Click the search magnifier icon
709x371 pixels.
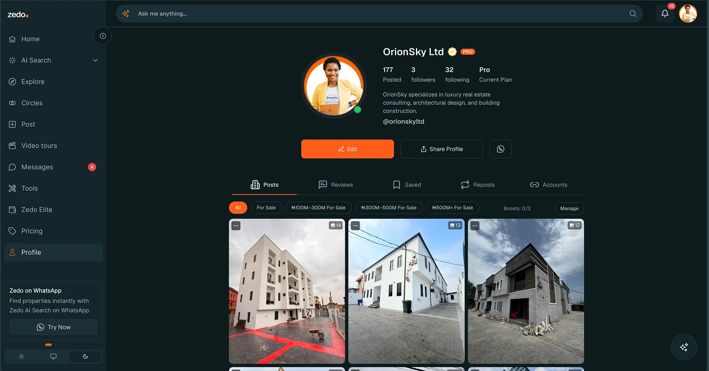tap(633, 14)
